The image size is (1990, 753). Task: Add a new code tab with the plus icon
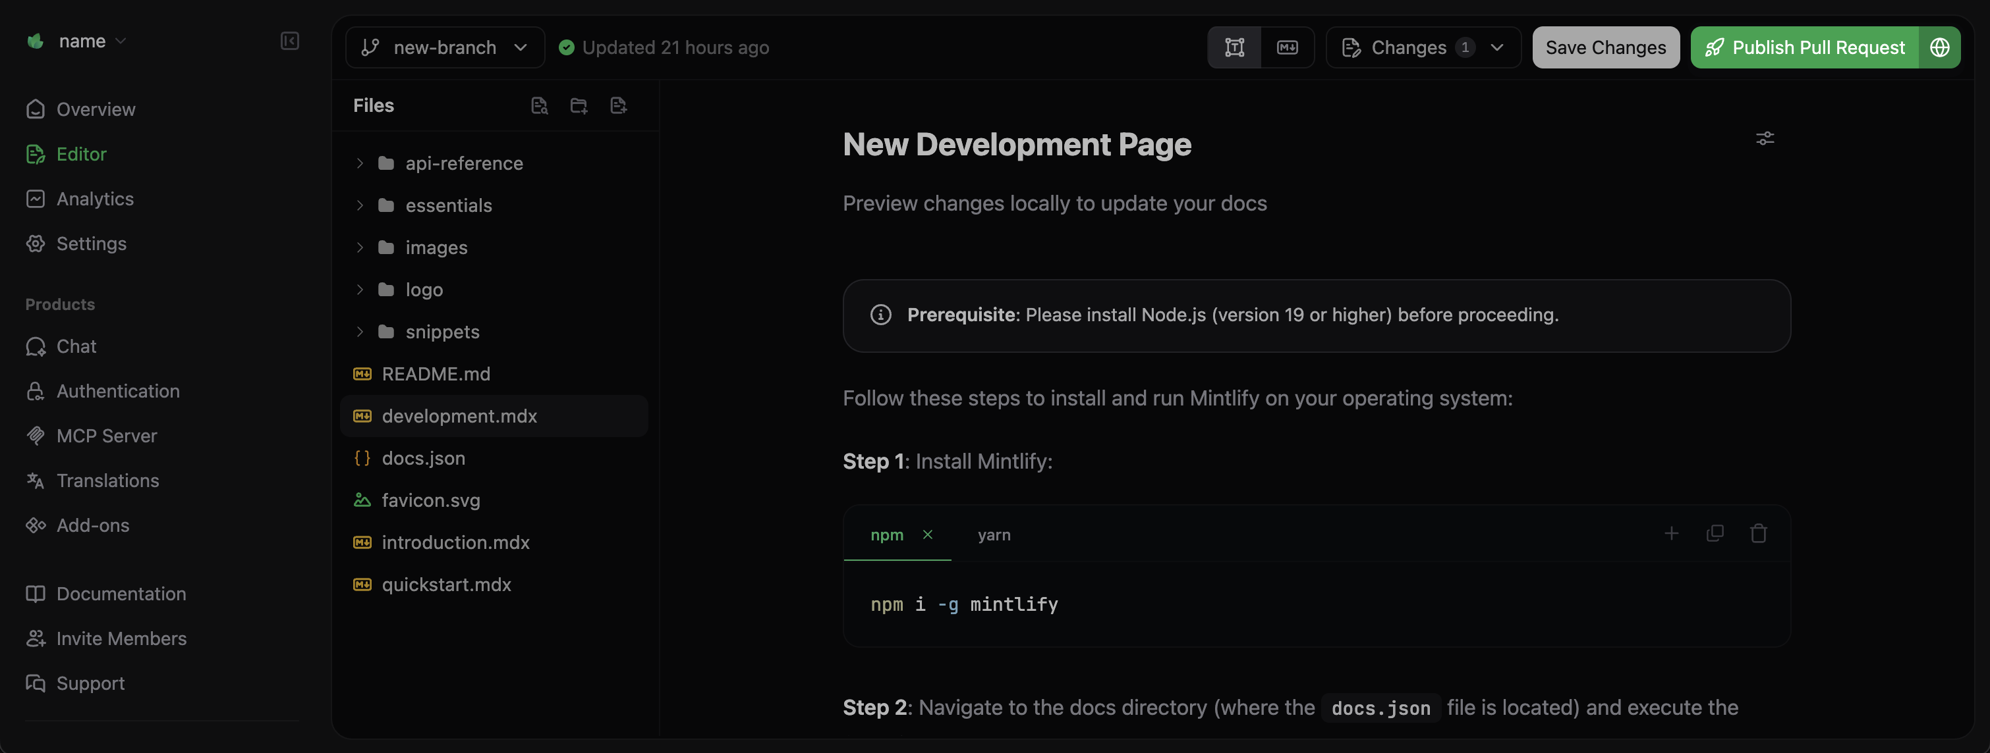pos(1672,533)
